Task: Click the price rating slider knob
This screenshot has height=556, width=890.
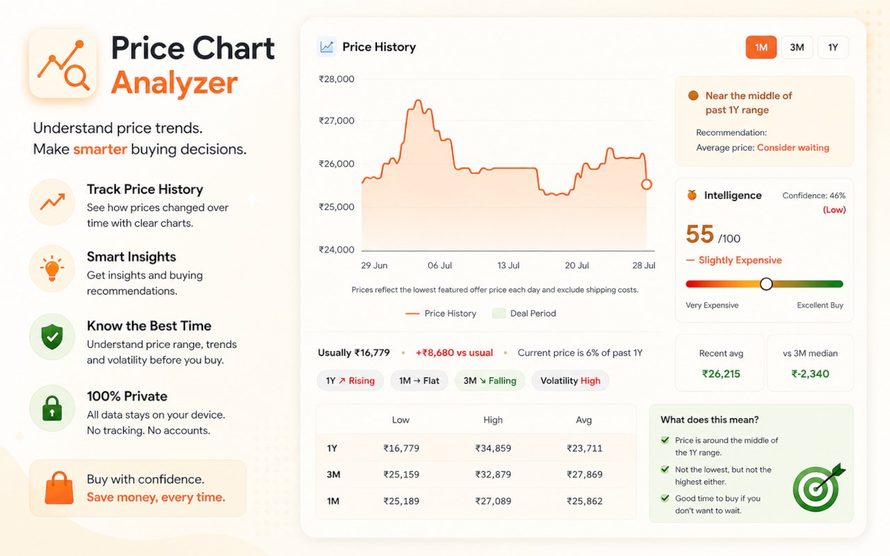Action: 766,284
